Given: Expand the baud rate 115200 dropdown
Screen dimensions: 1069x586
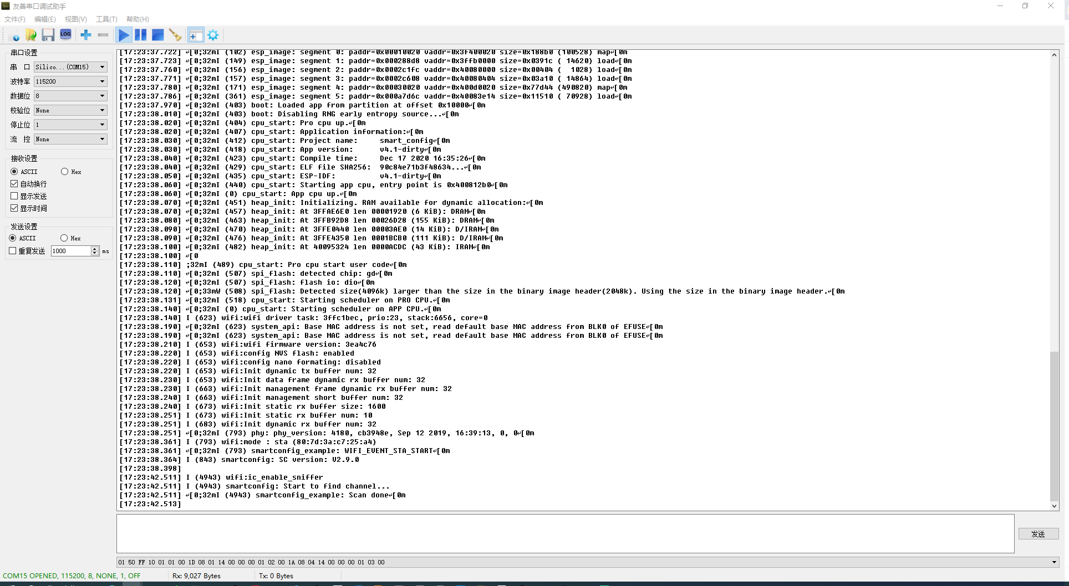Looking at the screenshot, I should pos(70,81).
